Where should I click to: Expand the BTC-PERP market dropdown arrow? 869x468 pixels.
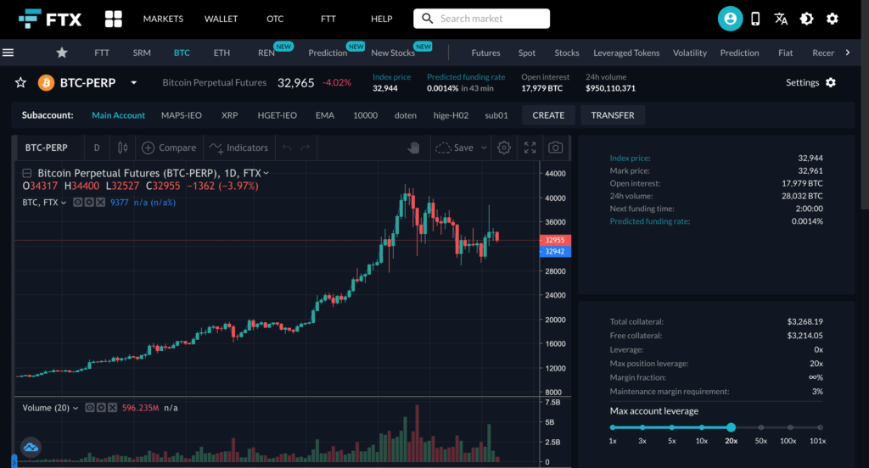click(133, 82)
